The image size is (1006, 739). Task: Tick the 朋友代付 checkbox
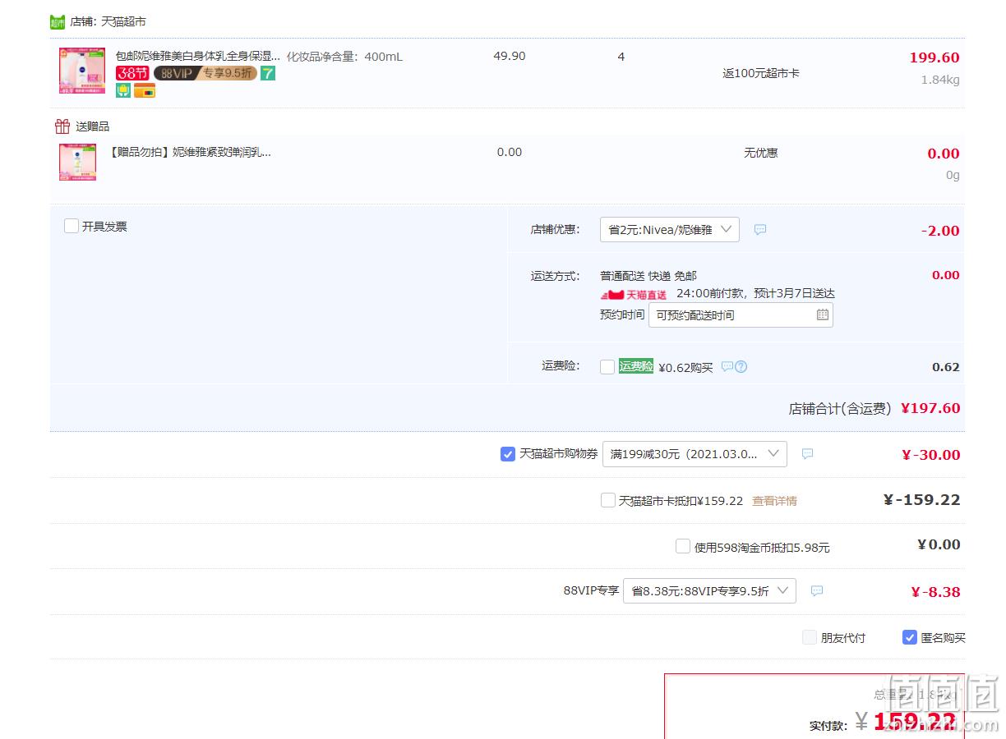tap(810, 637)
